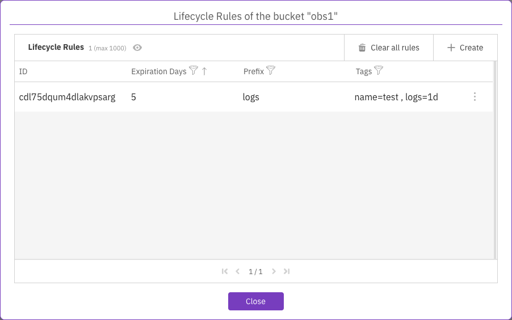
Task: Open row actions three-dot menu
Action: (475, 97)
